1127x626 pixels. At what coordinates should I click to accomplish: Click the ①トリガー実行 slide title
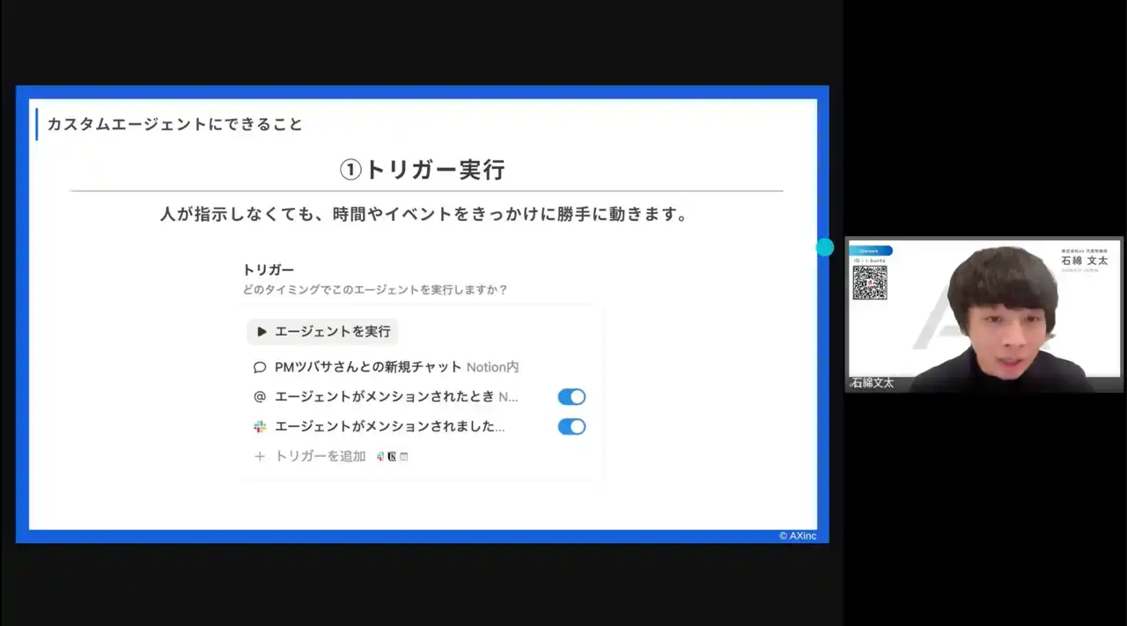click(423, 170)
